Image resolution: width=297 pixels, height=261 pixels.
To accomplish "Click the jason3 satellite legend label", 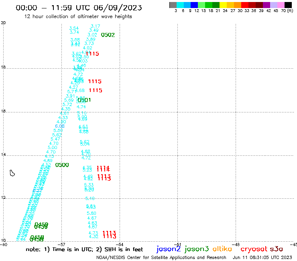I will pyautogui.click(x=197, y=249).
